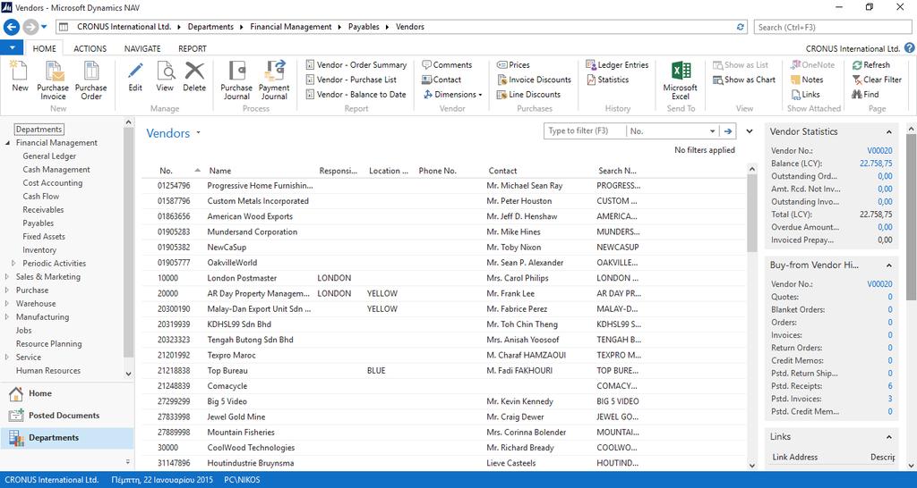Viewport: 917px width, 488px height.
Task: Click Mr. Toby Nixon contact cell
Action: [x=513, y=247]
